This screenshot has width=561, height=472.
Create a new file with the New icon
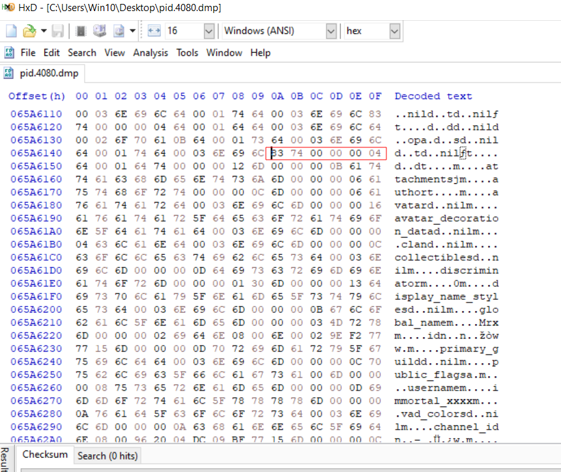11,31
